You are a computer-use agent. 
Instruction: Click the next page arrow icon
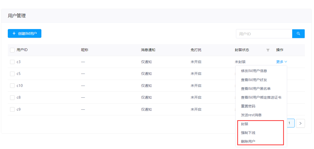click(x=300, y=123)
